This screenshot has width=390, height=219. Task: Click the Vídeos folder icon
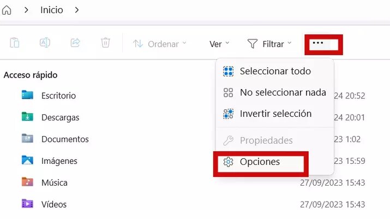[27, 204]
